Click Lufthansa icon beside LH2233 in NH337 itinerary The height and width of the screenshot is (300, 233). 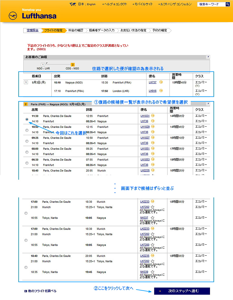pyautogui.click(x=152, y=201)
